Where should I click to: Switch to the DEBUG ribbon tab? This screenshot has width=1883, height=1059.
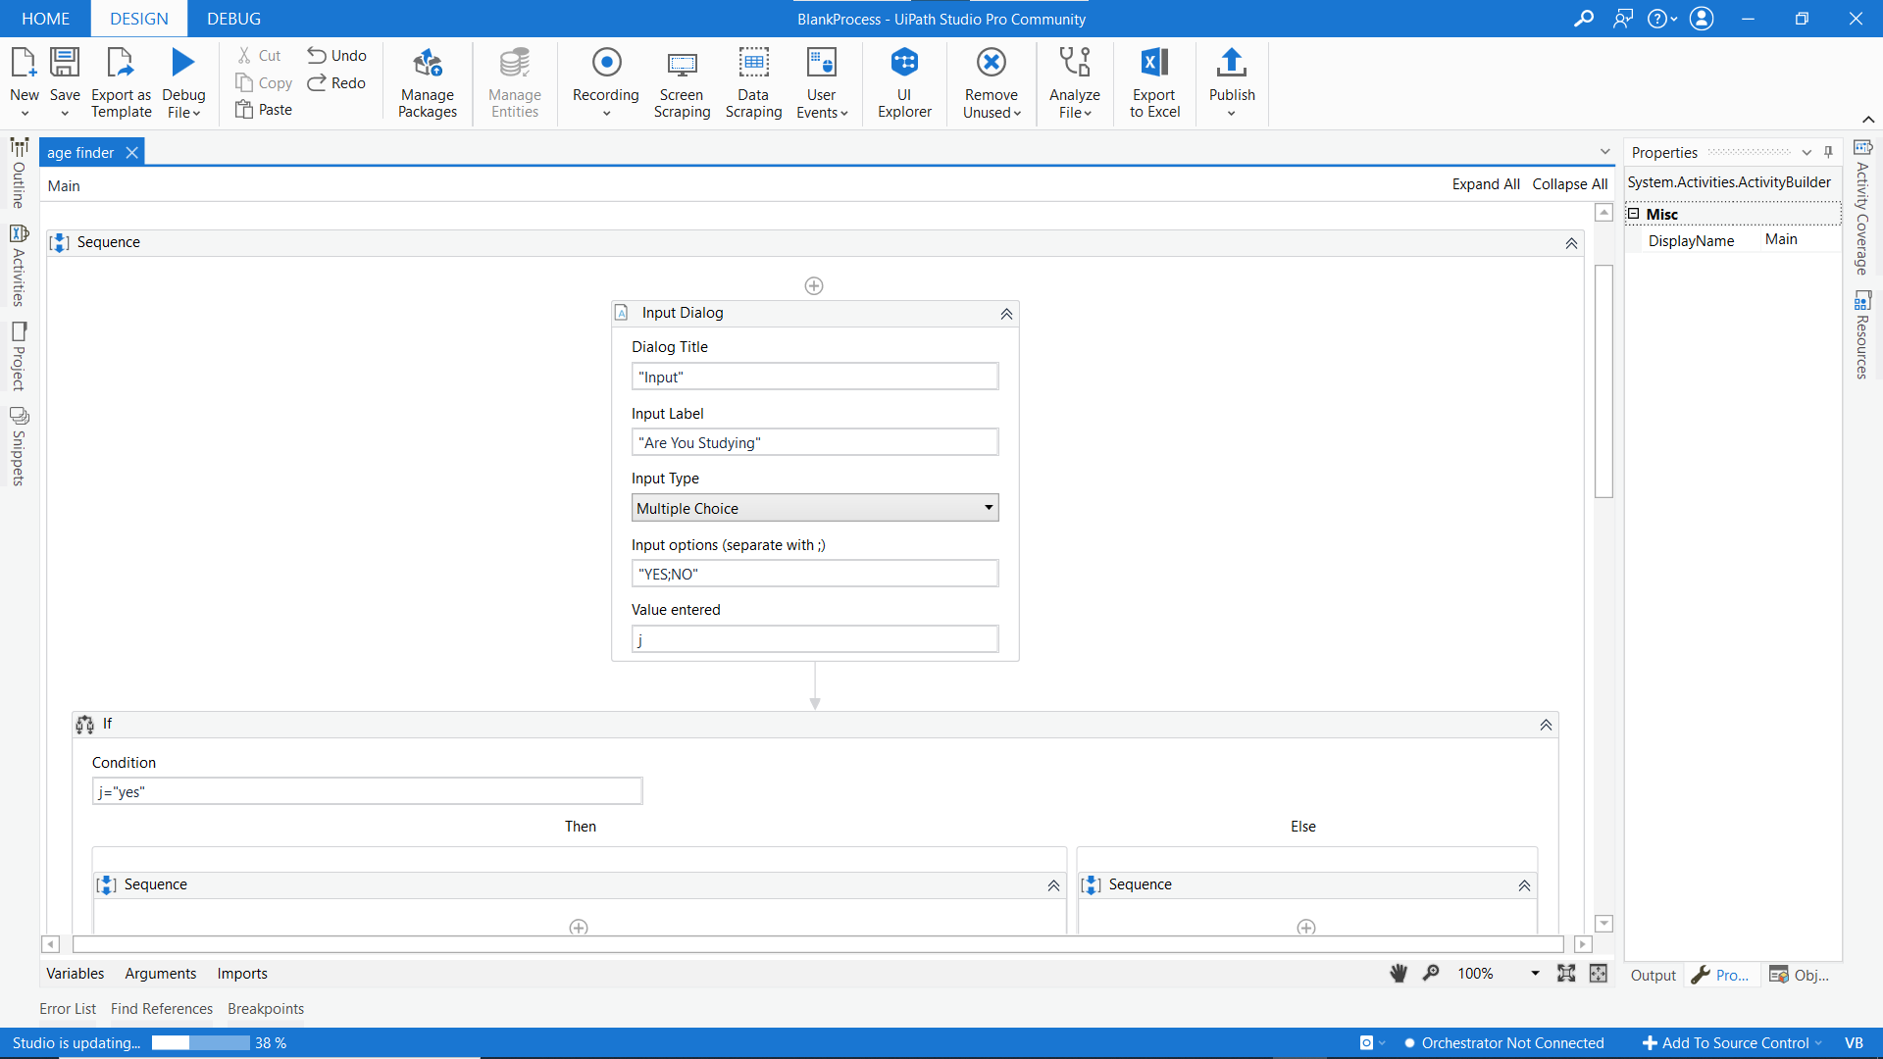(233, 19)
